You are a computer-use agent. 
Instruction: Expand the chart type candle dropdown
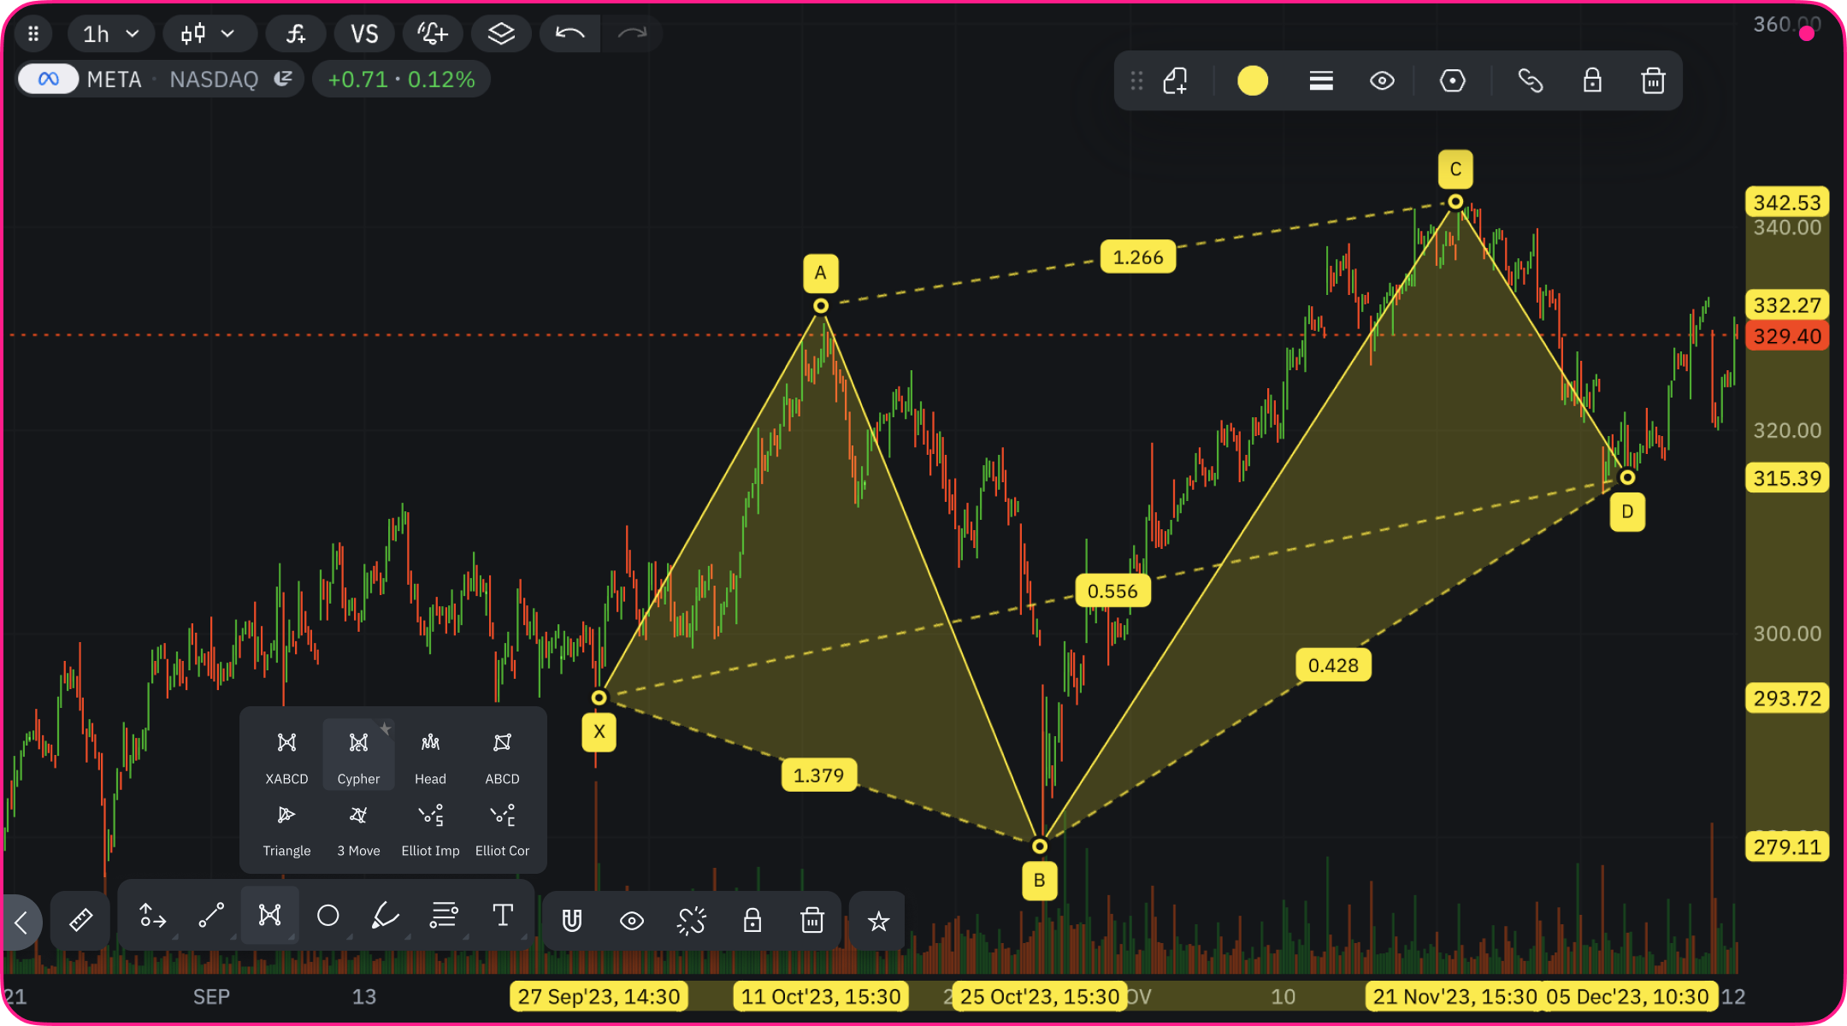point(208,34)
